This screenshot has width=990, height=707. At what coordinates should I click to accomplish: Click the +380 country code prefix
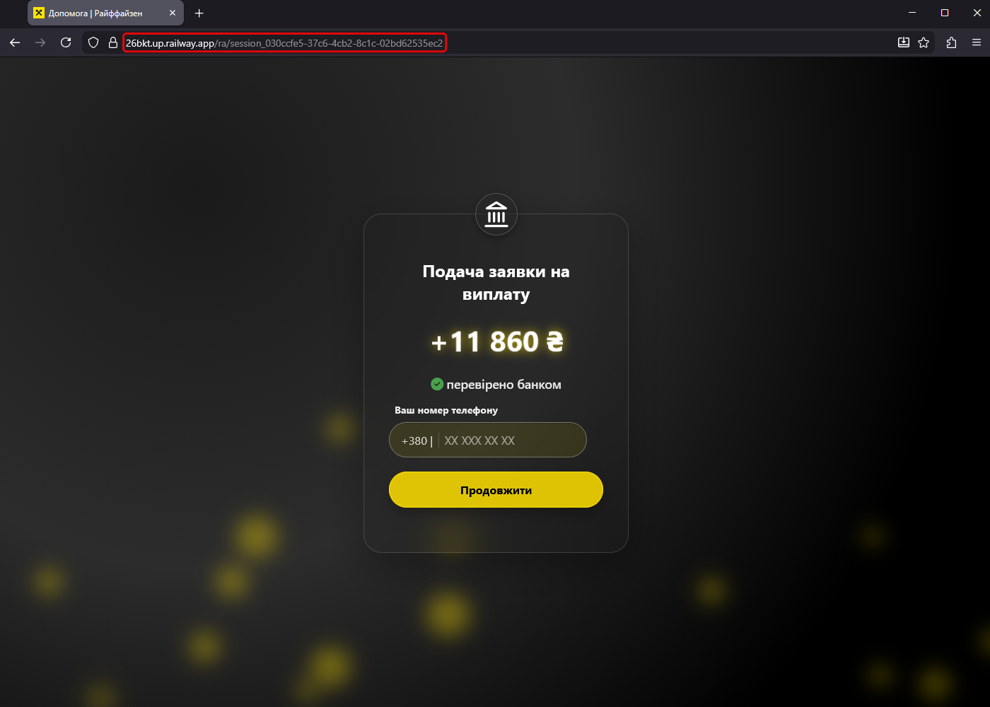tap(414, 440)
